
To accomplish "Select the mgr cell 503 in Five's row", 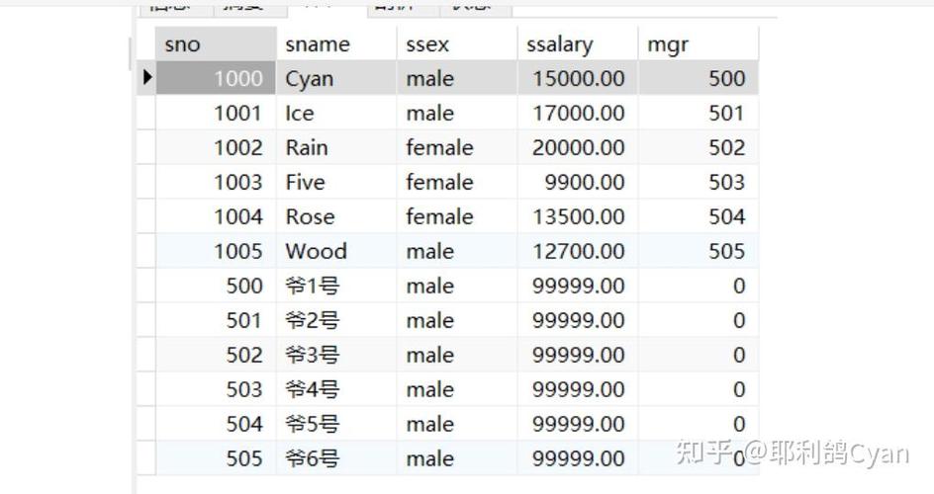I will (x=699, y=182).
